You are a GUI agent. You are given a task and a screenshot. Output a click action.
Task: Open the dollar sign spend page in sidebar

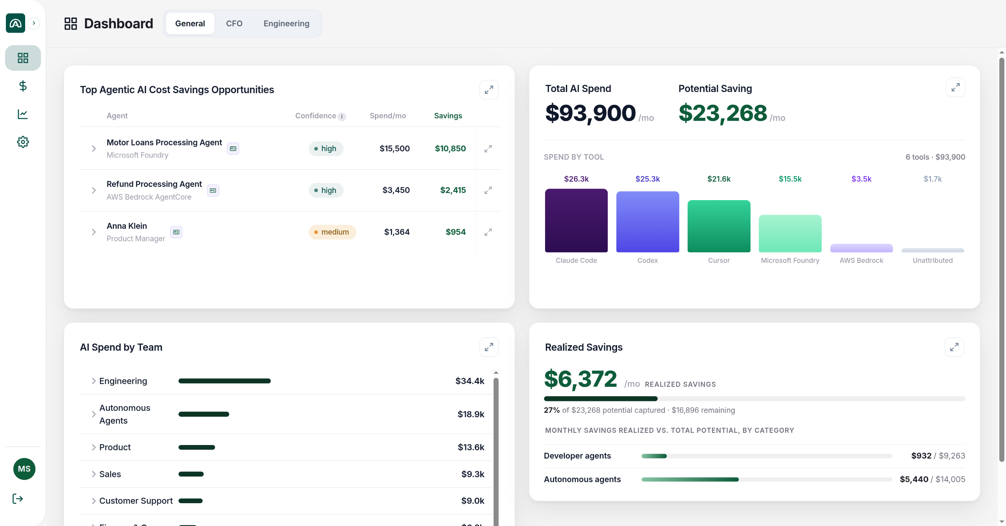23,86
